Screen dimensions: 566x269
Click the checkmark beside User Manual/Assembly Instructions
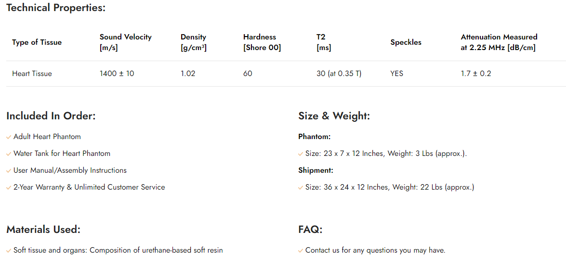tap(9, 171)
